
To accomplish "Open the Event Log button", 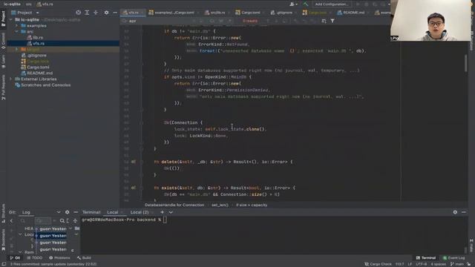I will click(x=453, y=258).
